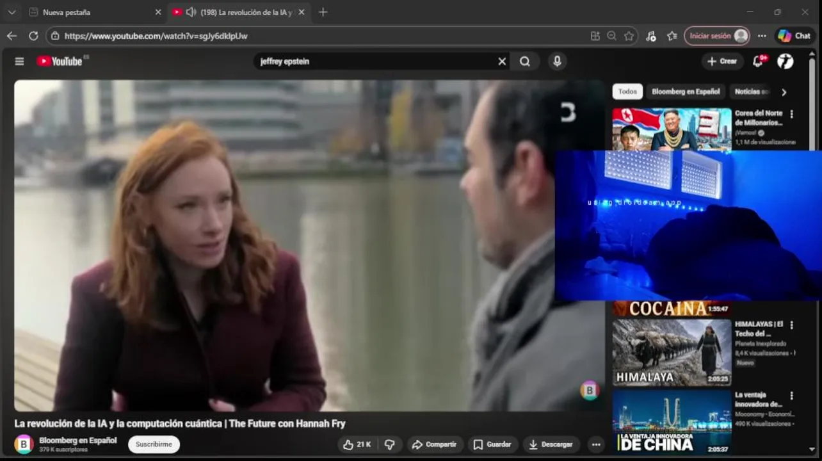Image resolution: width=822 pixels, height=461 pixels.
Task: Click the Compartir share button
Action: click(x=435, y=444)
